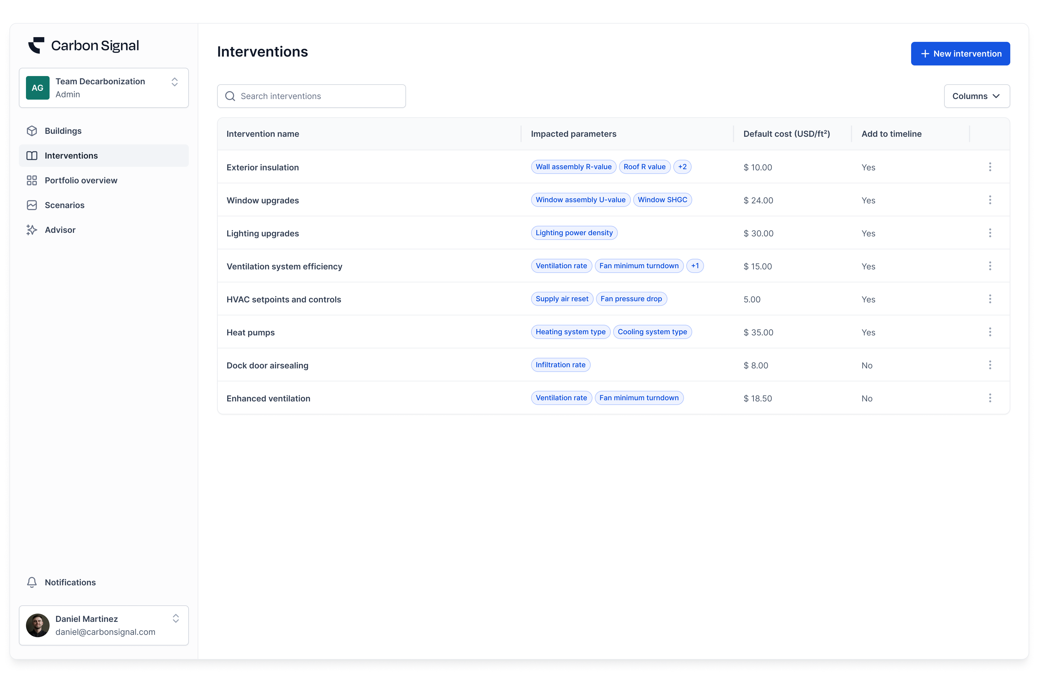This screenshot has height=682, width=1038.
Task: Click the search magnifier icon
Action: [230, 96]
